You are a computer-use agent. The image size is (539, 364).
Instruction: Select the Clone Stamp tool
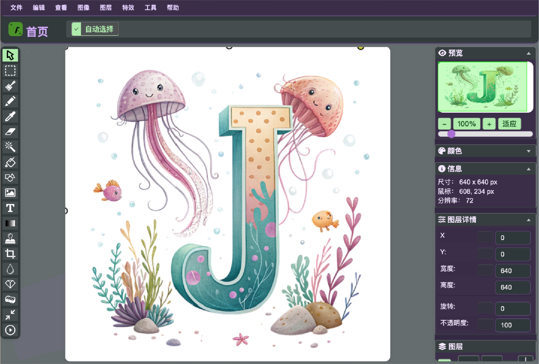(x=10, y=239)
